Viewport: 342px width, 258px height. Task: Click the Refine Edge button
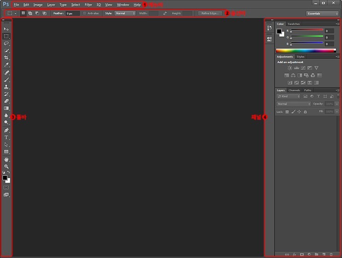click(210, 13)
